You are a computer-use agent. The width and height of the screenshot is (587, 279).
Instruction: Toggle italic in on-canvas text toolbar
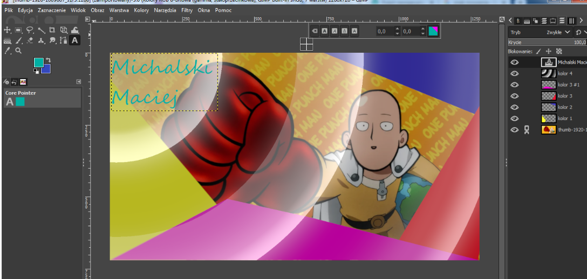tap(335, 31)
